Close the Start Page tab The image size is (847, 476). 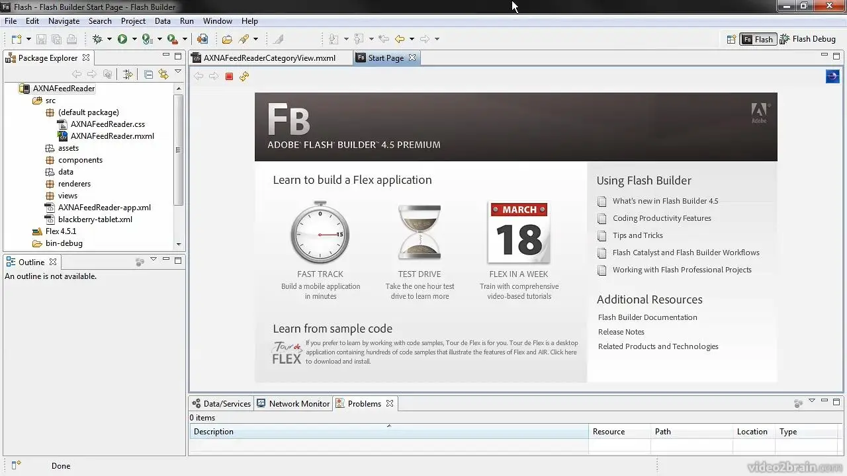(412, 58)
